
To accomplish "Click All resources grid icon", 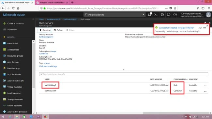I will click(x=5, y=50).
